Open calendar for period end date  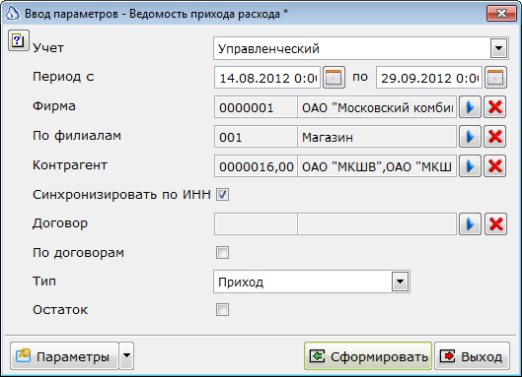pos(495,78)
